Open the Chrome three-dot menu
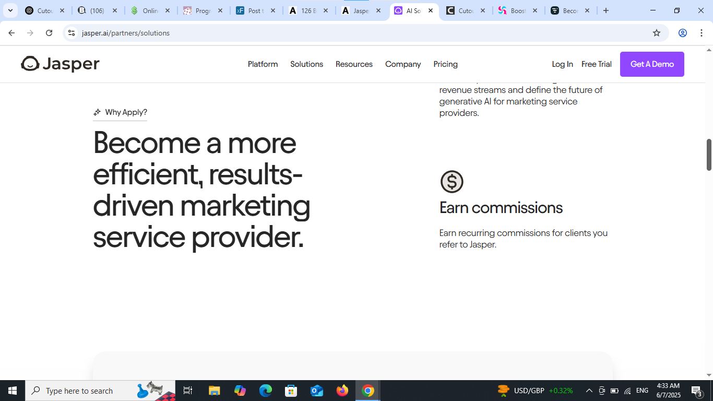This screenshot has width=713, height=401. pyautogui.click(x=701, y=33)
